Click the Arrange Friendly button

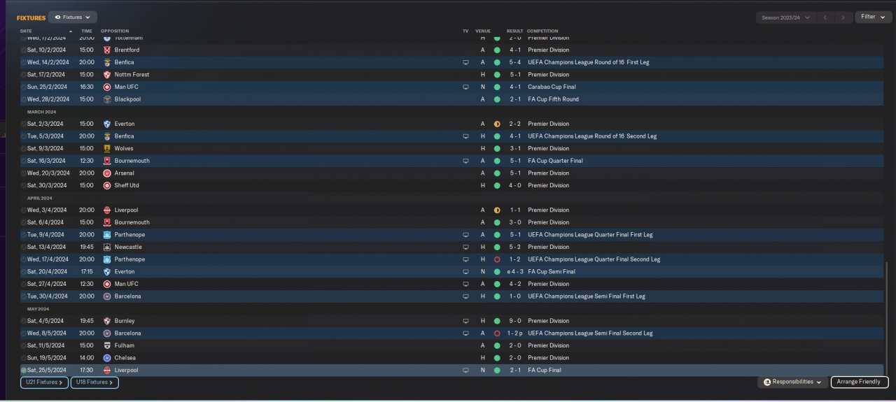pos(860,382)
